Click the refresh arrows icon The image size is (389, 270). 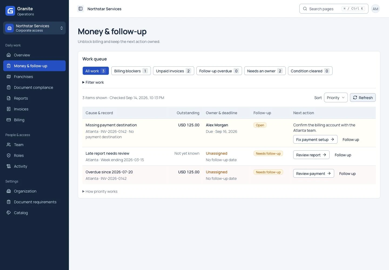355,98
